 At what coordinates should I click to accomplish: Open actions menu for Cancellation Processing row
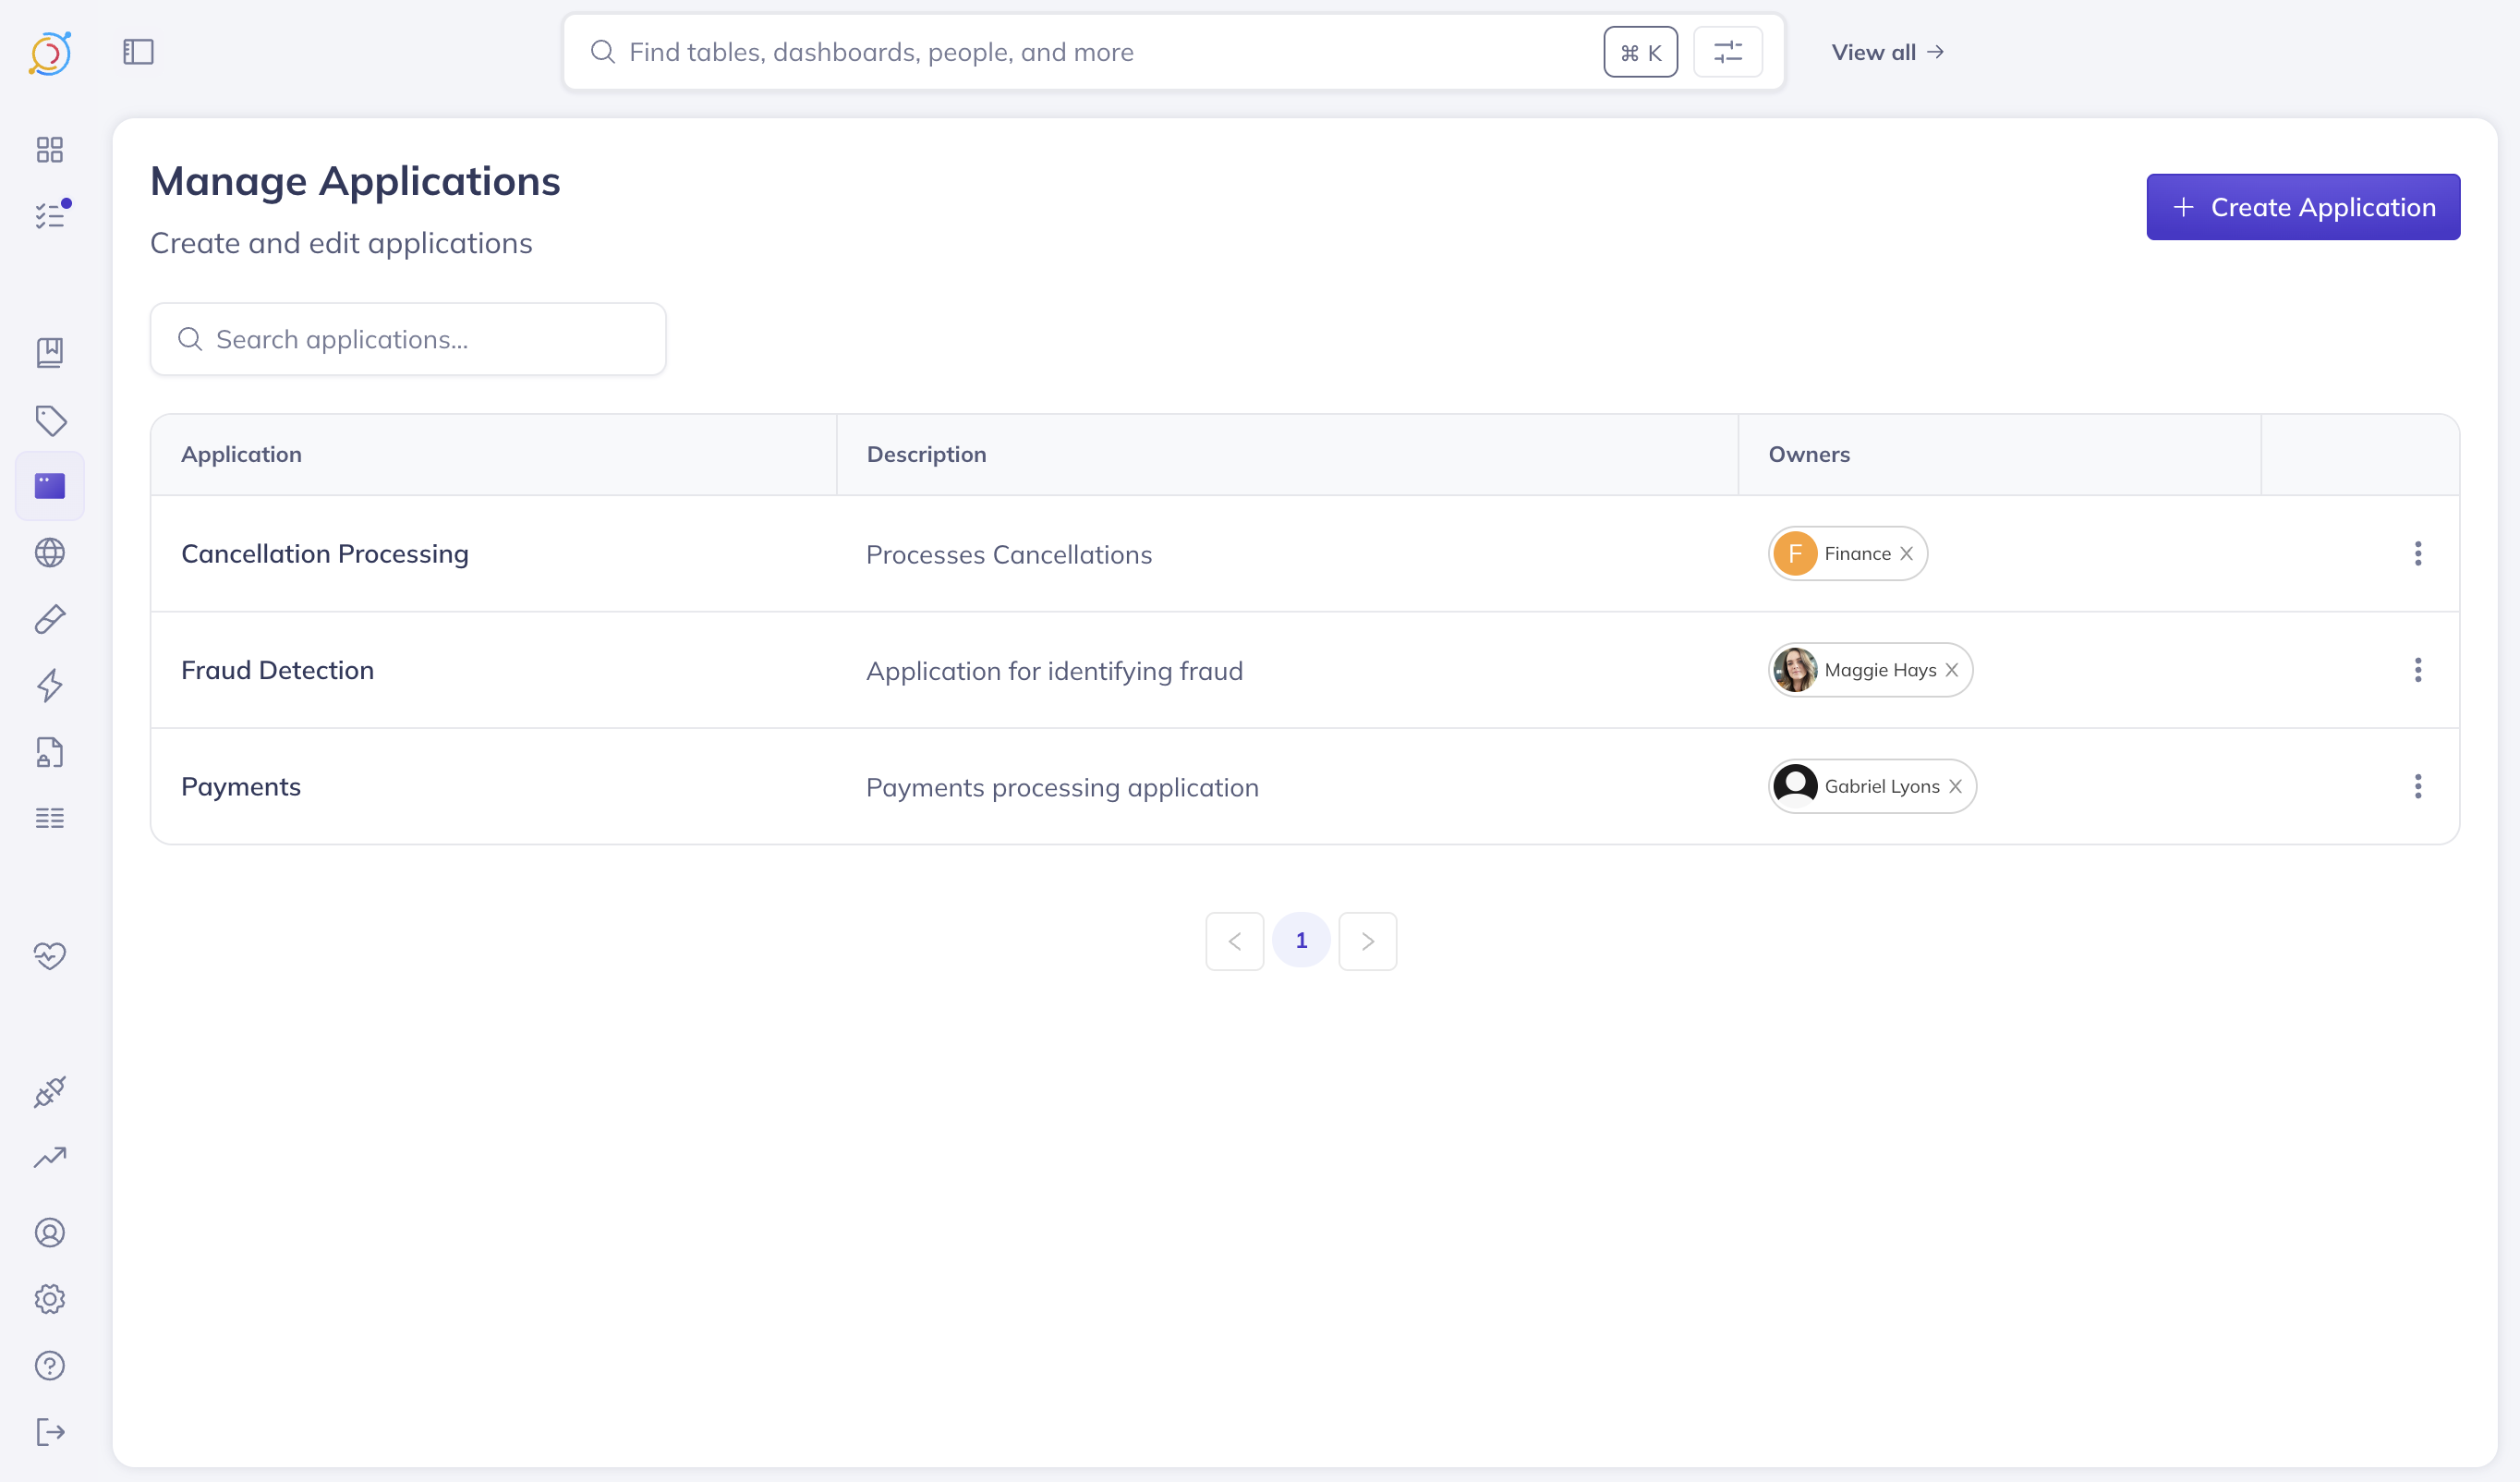[x=2417, y=554]
